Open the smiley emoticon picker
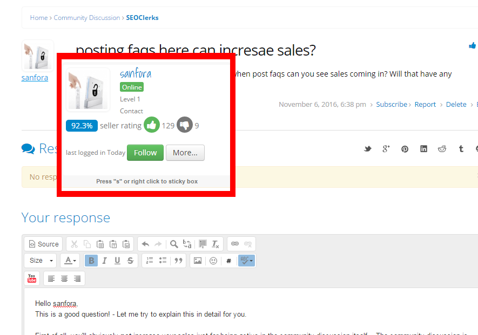478x335 pixels. (213, 261)
